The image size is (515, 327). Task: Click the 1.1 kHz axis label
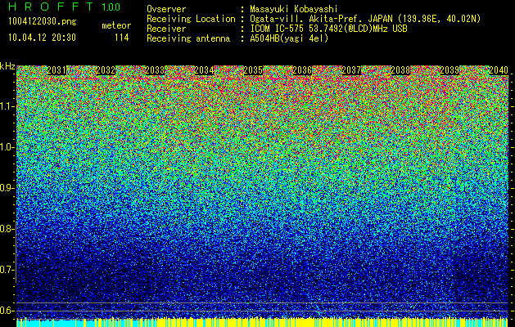click(x=6, y=106)
